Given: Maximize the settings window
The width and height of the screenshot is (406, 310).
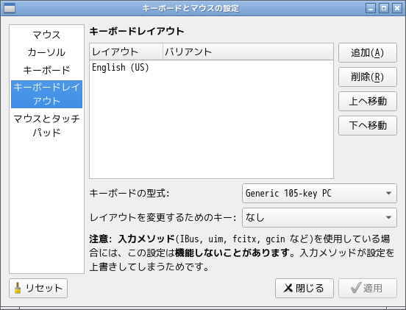Looking at the screenshot, I should 384,8.
